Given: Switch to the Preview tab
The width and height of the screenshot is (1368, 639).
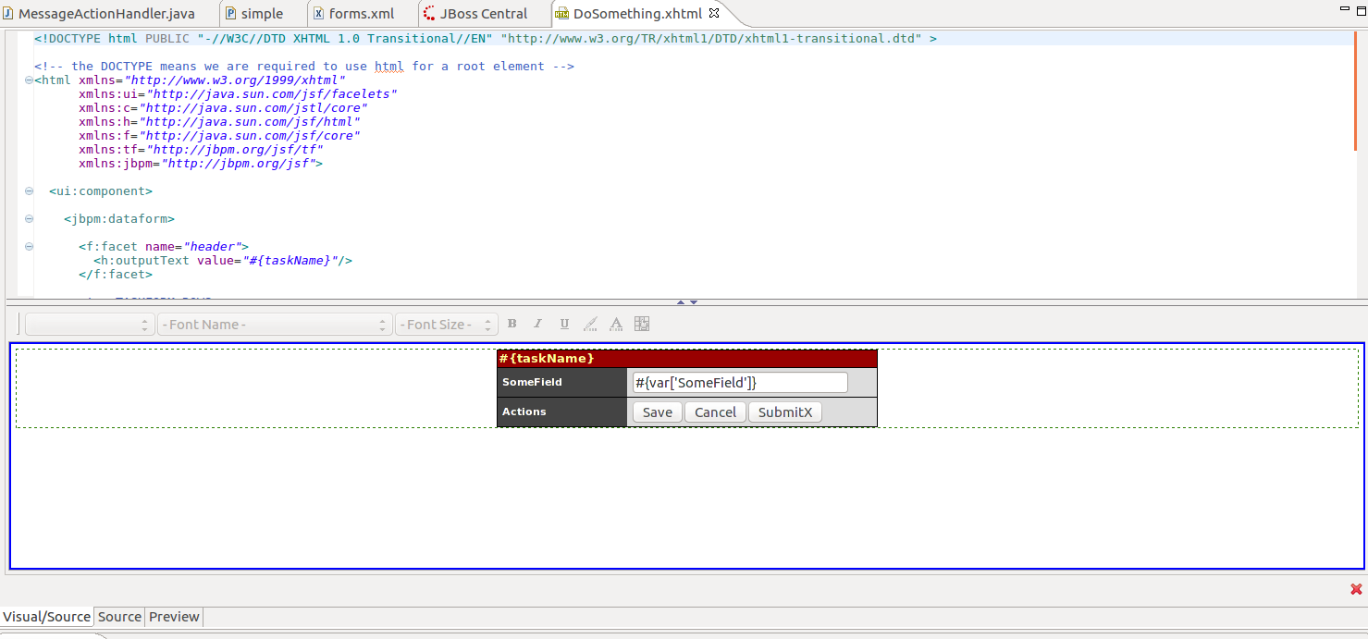Looking at the screenshot, I should [x=173, y=616].
